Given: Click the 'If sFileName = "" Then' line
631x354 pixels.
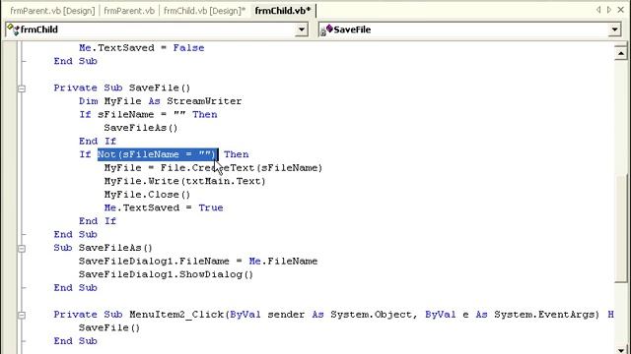Looking at the screenshot, I should click(x=148, y=114).
